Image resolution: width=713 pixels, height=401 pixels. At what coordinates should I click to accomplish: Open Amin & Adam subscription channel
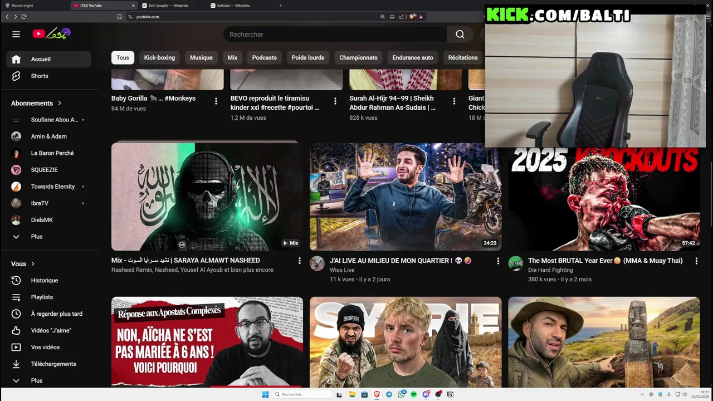(48, 136)
